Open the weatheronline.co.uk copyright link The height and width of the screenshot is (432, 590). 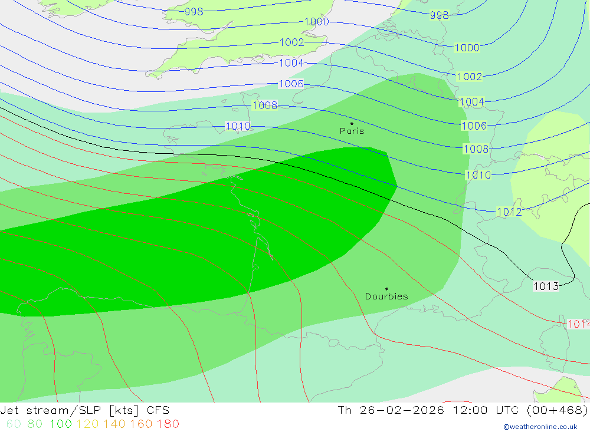(x=540, y=427)
